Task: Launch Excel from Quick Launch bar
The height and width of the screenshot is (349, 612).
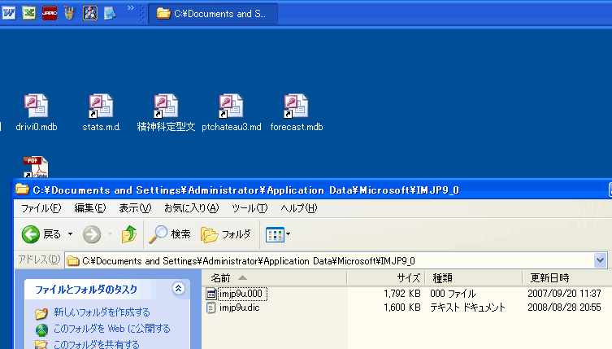Action: [29, 13]
